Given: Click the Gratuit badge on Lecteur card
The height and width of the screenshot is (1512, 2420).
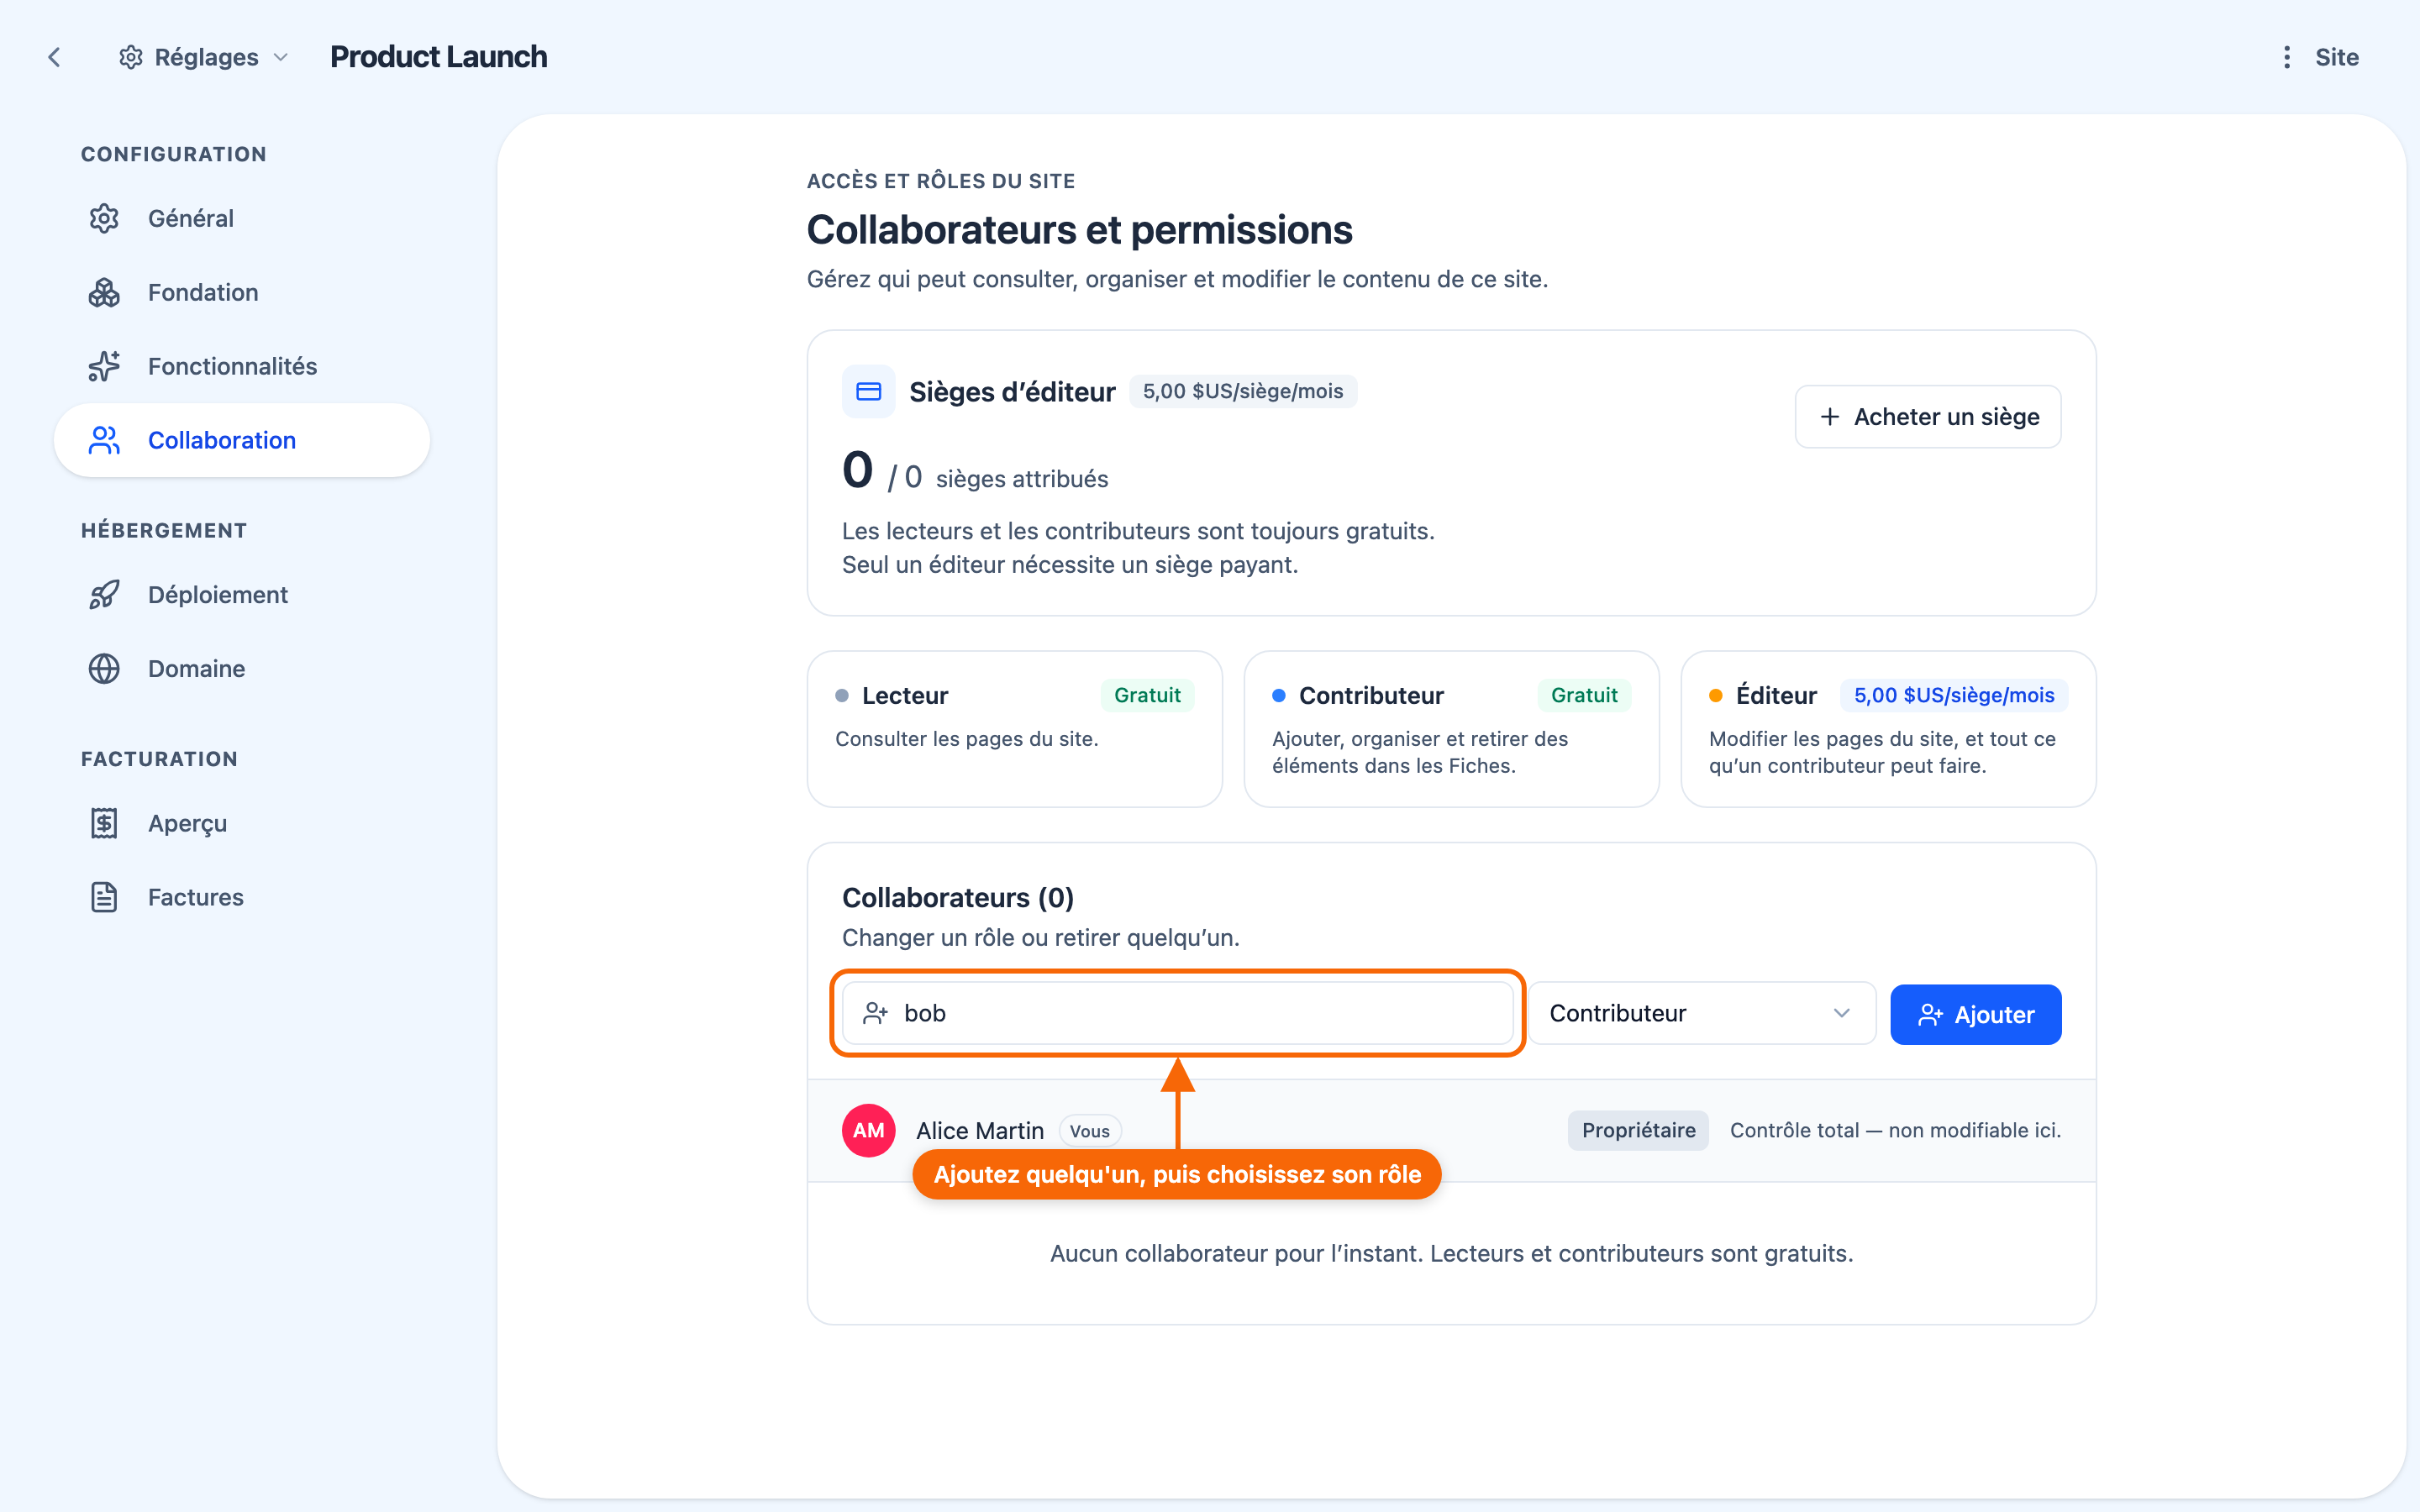Looking at the screenshot, I should coord(1147,695).
